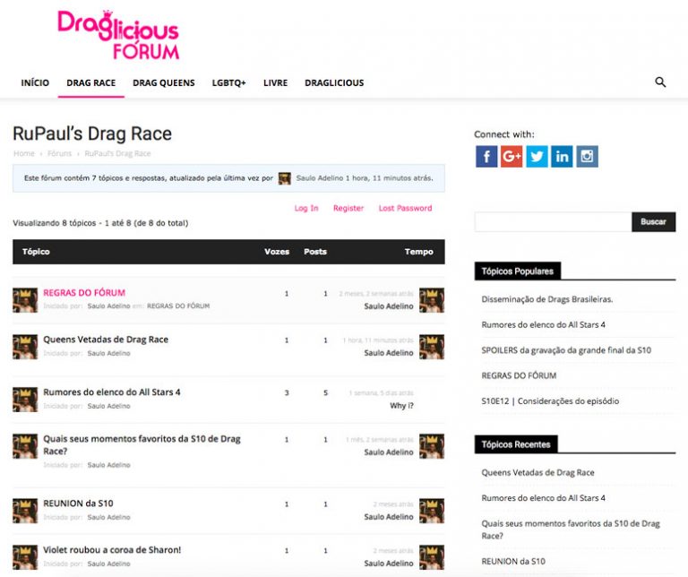The height and width of the screenshot is (577, 688).
Task: Click last-poster avatar in REGRAS DO FÓRUM row
Action: [432, 300]
